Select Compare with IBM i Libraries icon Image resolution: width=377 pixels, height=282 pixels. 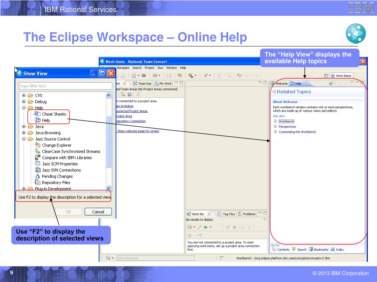coord(38,157)
